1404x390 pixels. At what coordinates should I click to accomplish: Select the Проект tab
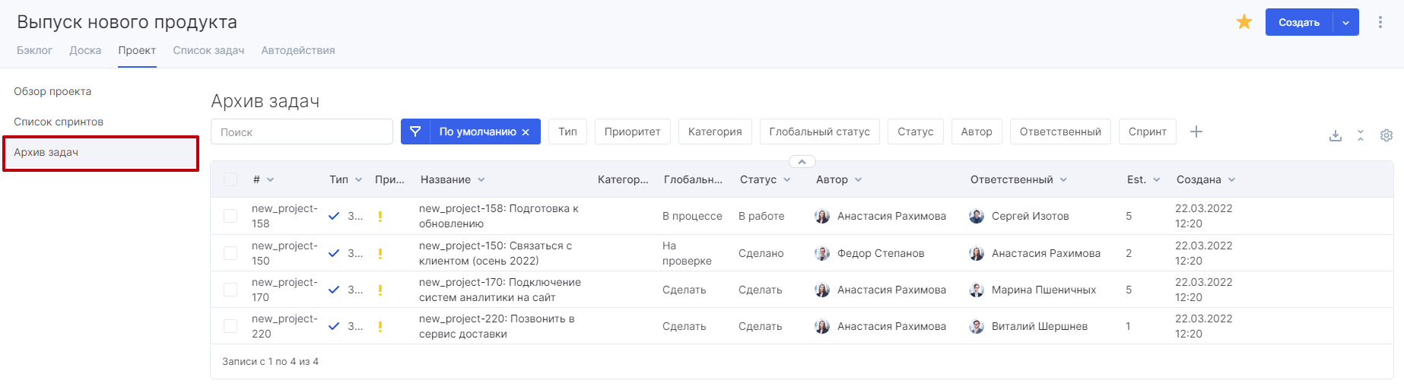[x=137, y=50]
